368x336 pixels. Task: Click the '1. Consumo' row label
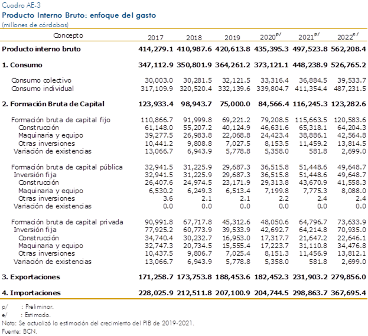tap(22, 65)
